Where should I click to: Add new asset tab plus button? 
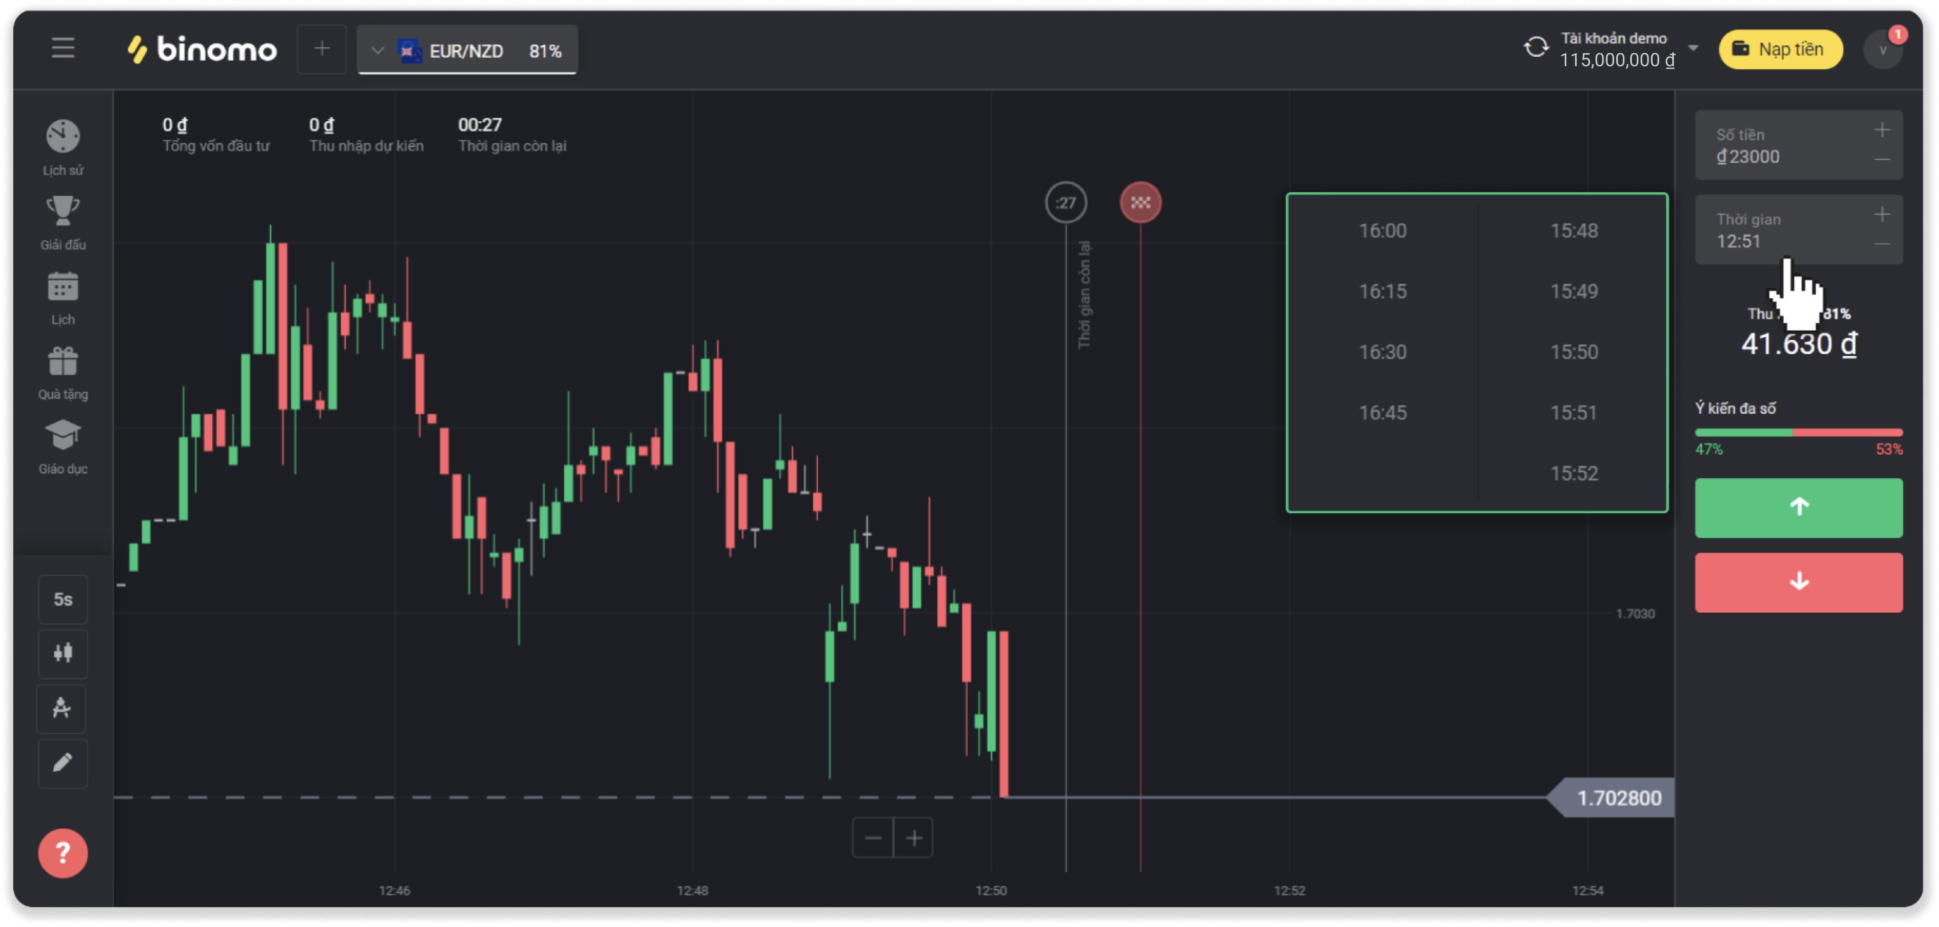click(x=322, y=49)
